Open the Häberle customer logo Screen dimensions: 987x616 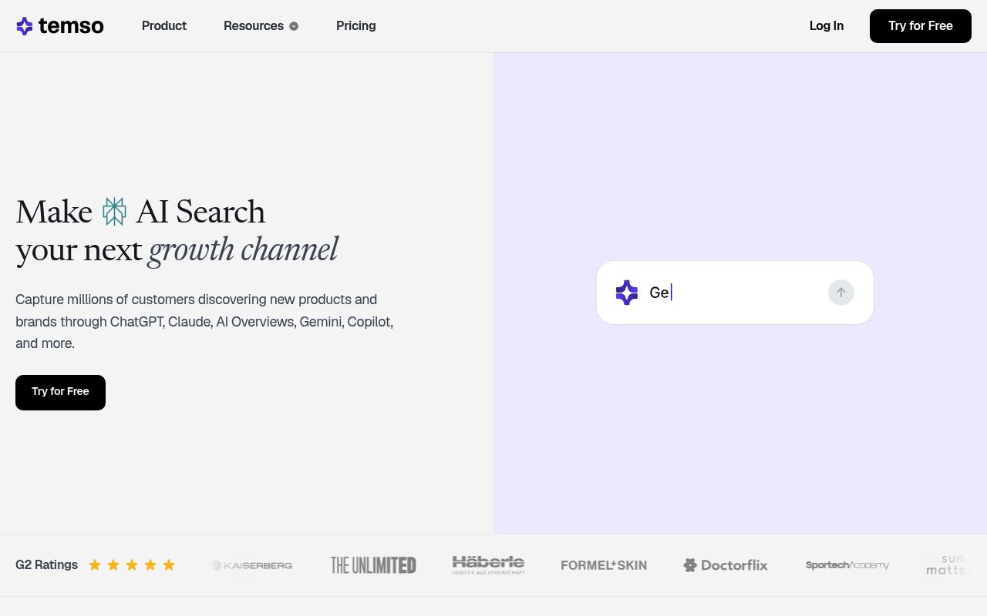488,565
